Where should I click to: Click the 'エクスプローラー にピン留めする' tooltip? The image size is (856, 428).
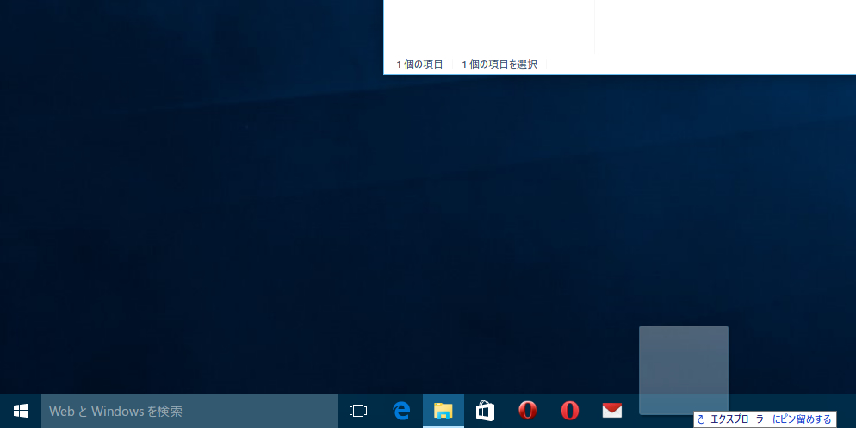coord(765,419)
